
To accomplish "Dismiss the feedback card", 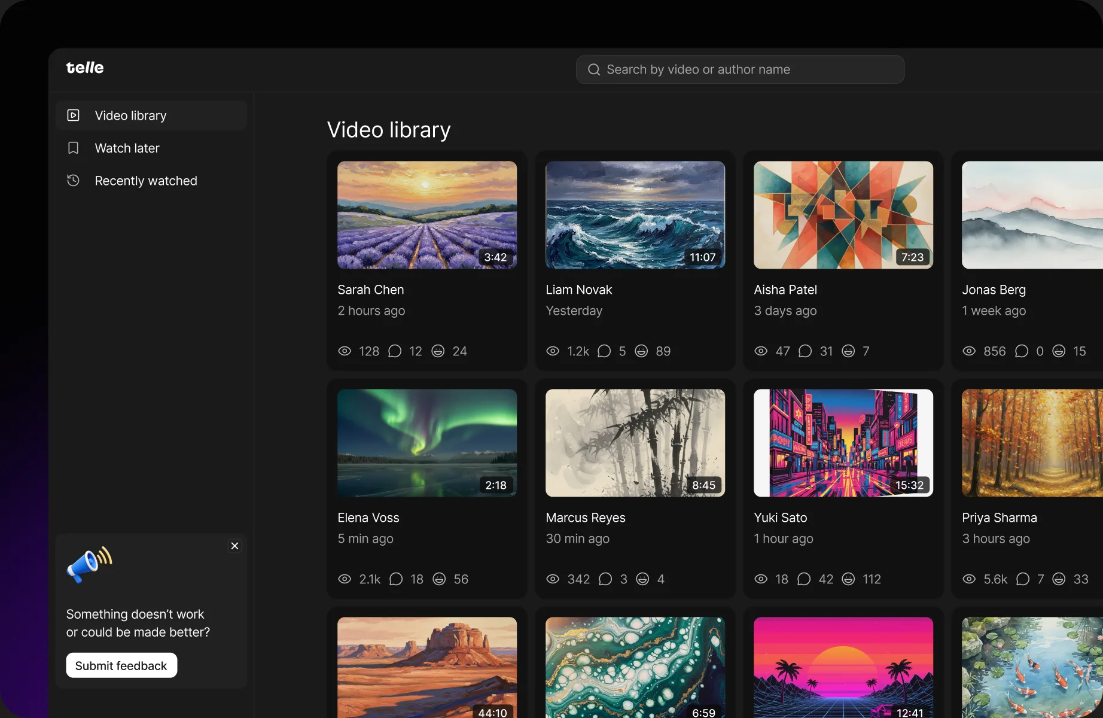I will [x=234, y=546].
